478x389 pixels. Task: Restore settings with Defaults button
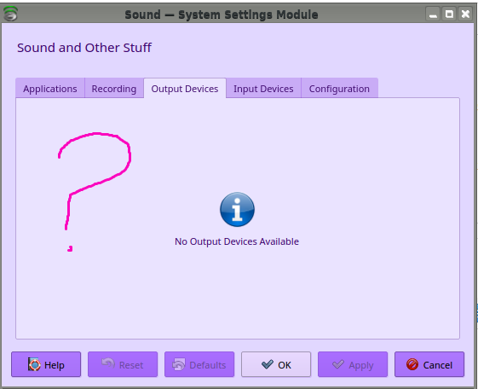[199, 364]
